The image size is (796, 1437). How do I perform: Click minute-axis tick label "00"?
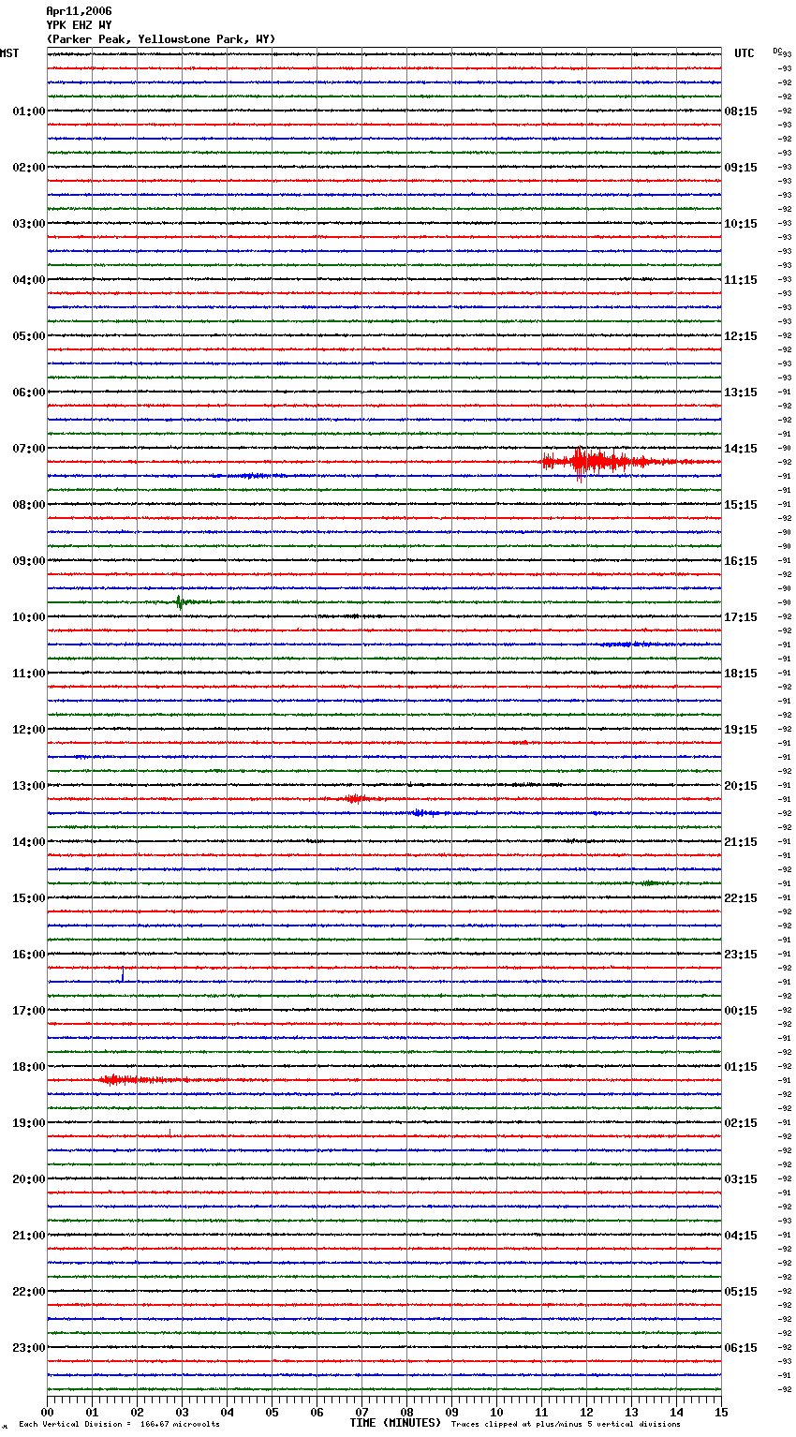pyautogui.click(x=47, y=1413)
